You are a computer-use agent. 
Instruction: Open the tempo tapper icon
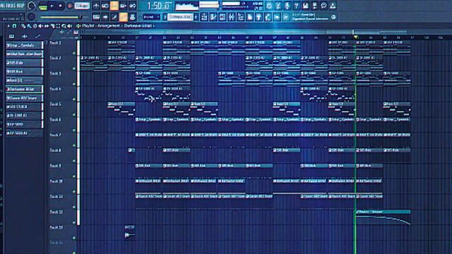(259, 17)
